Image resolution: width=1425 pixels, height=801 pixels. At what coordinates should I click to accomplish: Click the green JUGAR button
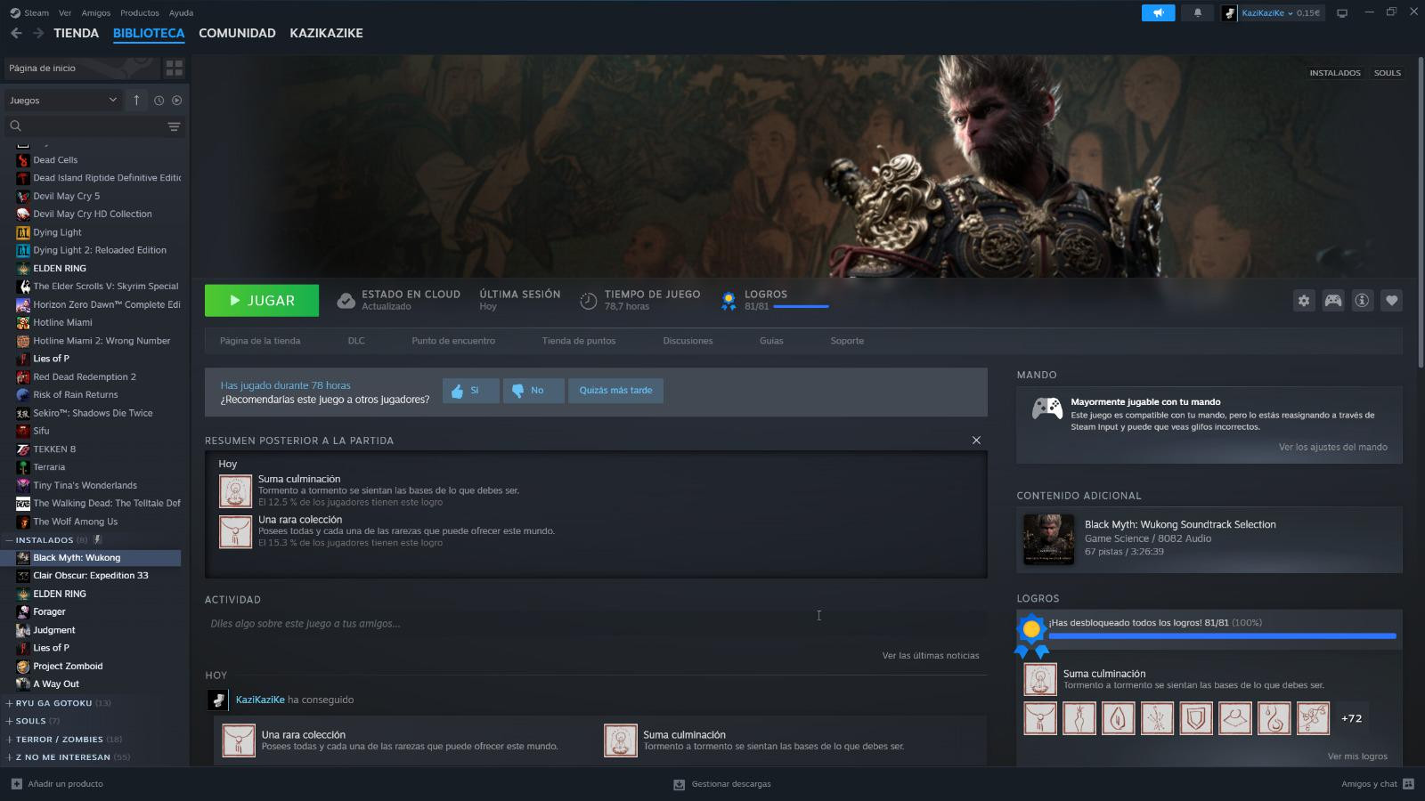point(262,301)
